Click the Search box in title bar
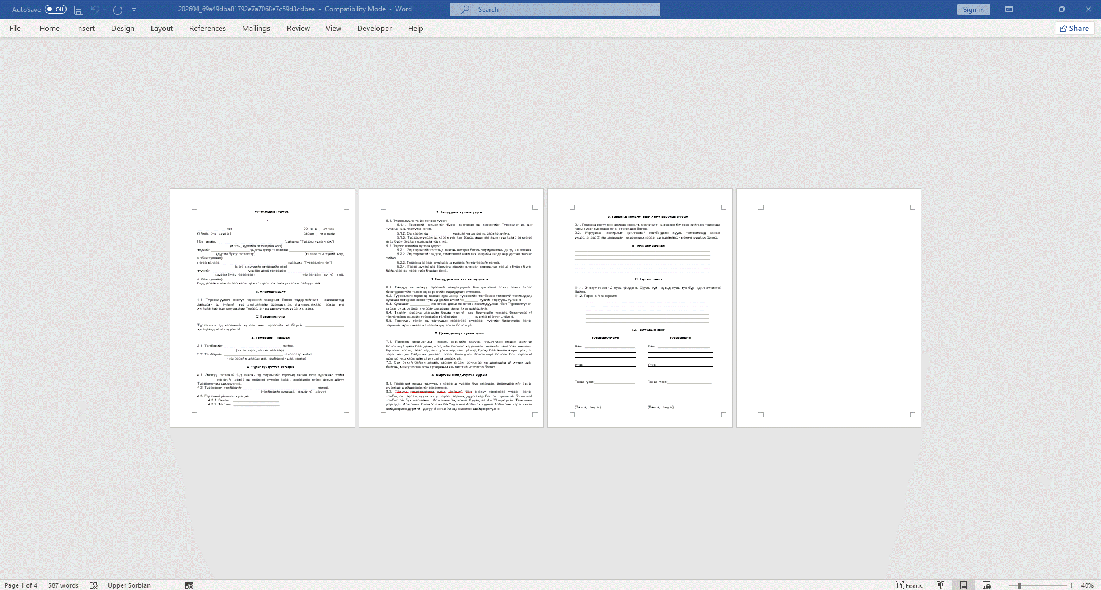Image resolution: width=1101 pixels, height=590 pixels. [x=555, y=10]
